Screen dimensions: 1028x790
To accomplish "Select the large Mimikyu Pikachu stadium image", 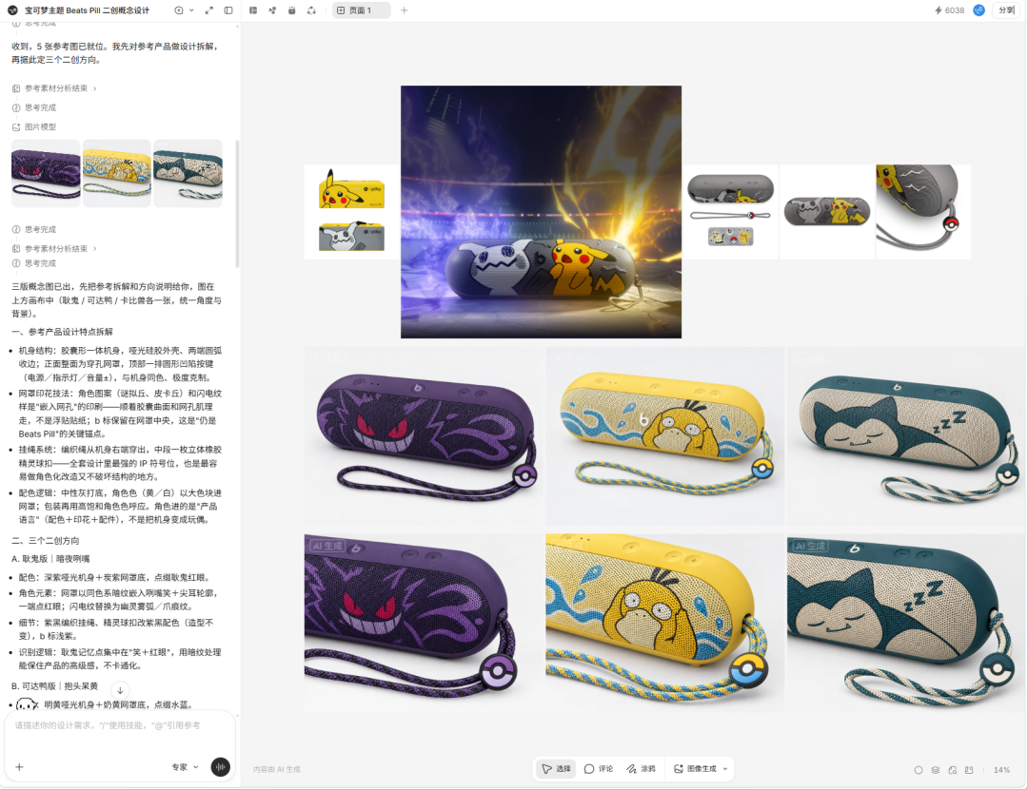I will pos(541,212).
